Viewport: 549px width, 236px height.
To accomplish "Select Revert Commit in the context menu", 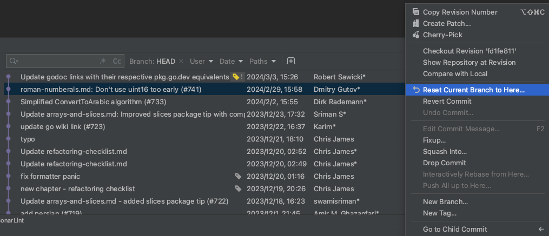I will tap(447, 101).
